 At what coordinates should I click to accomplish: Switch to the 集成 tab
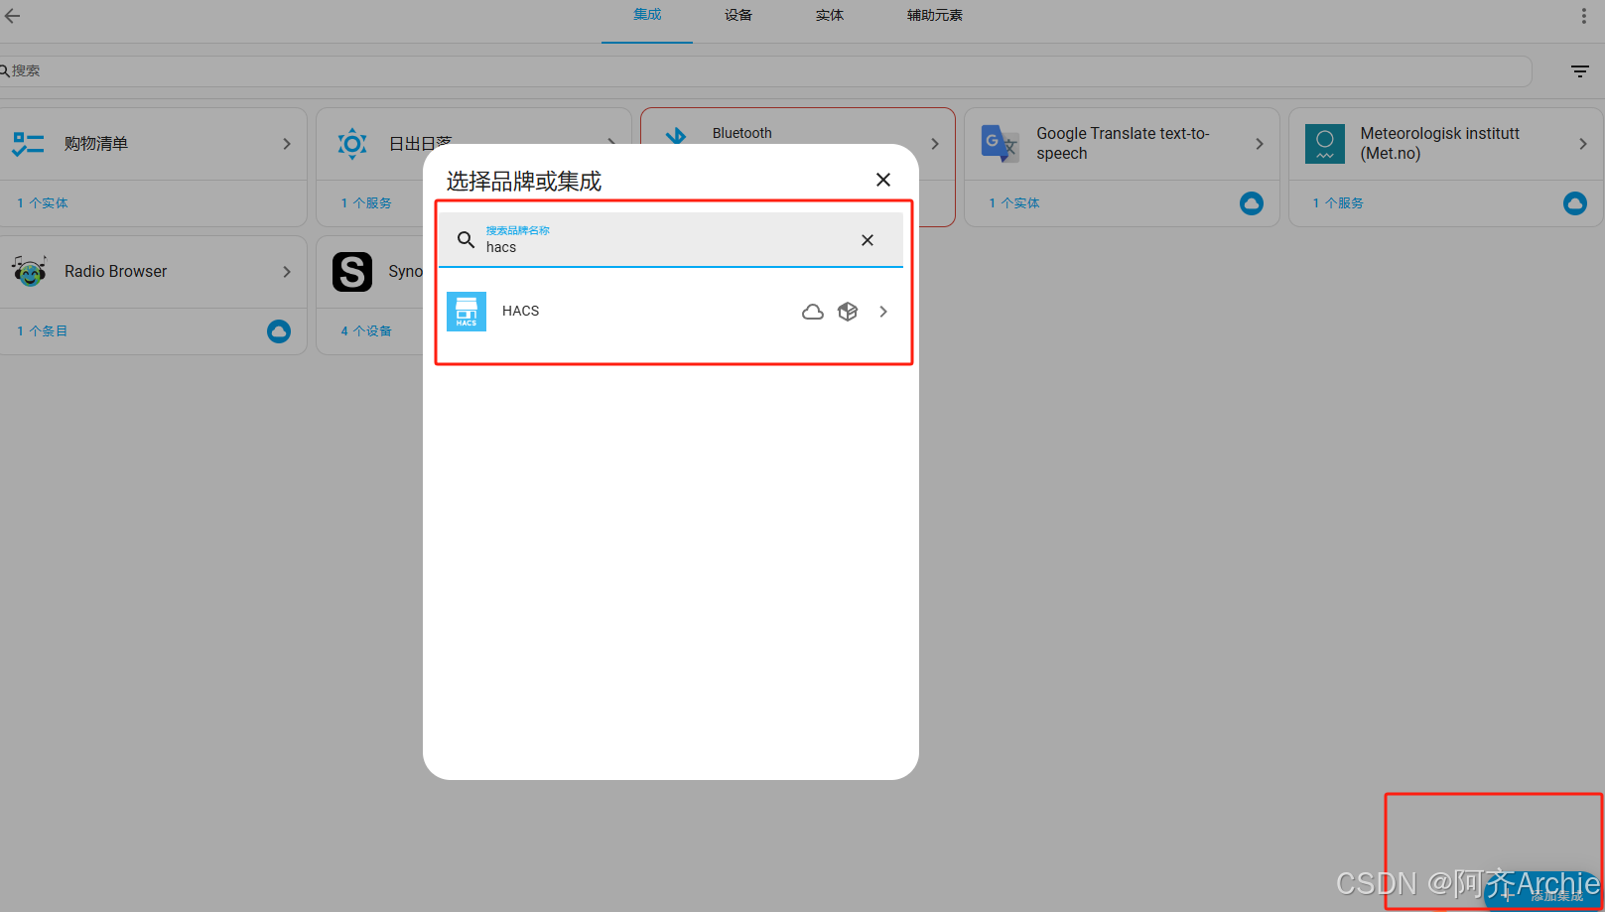point(647,15)
